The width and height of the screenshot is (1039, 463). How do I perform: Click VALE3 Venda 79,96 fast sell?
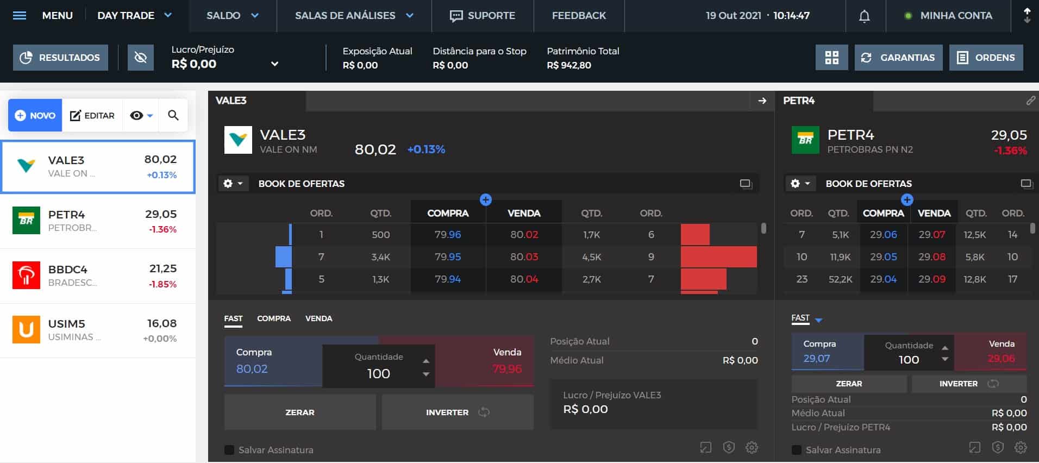tap(484, 361)
